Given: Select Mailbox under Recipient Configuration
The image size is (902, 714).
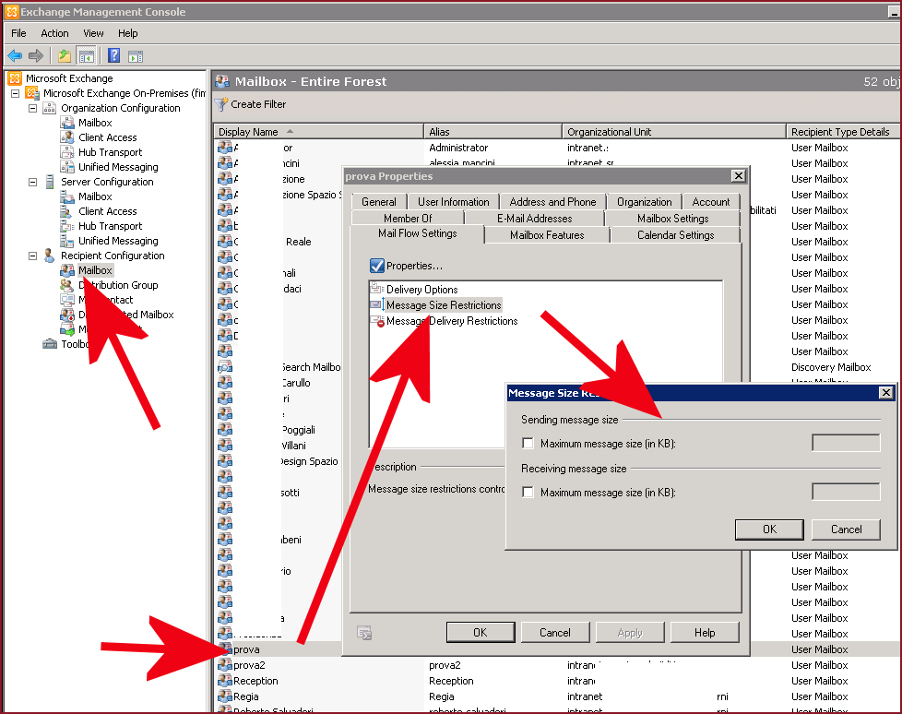Looking at the screenshot, I should click(95, 270).
